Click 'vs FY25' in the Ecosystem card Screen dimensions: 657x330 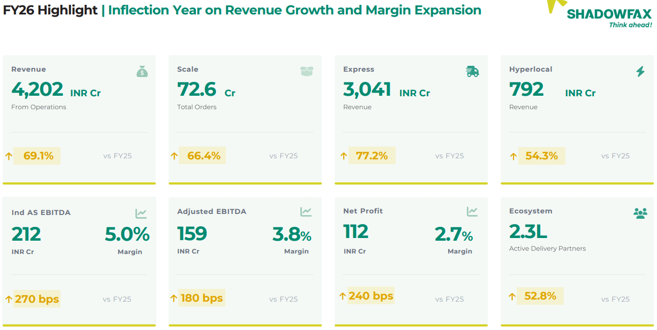click(615, 300)
